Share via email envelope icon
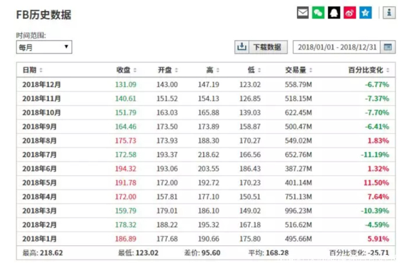This screenshot has width=406, height=273. coord(303,13)
